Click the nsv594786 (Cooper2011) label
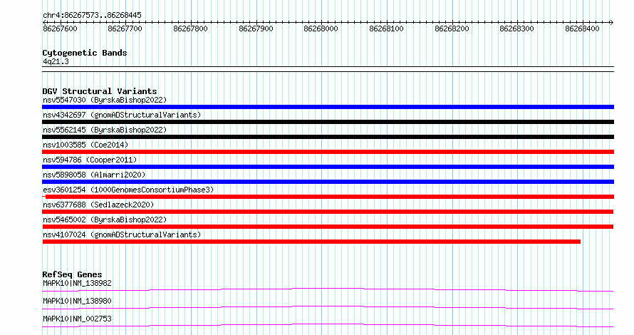Screen dimensions: 634x335 [x=90, y=160]
